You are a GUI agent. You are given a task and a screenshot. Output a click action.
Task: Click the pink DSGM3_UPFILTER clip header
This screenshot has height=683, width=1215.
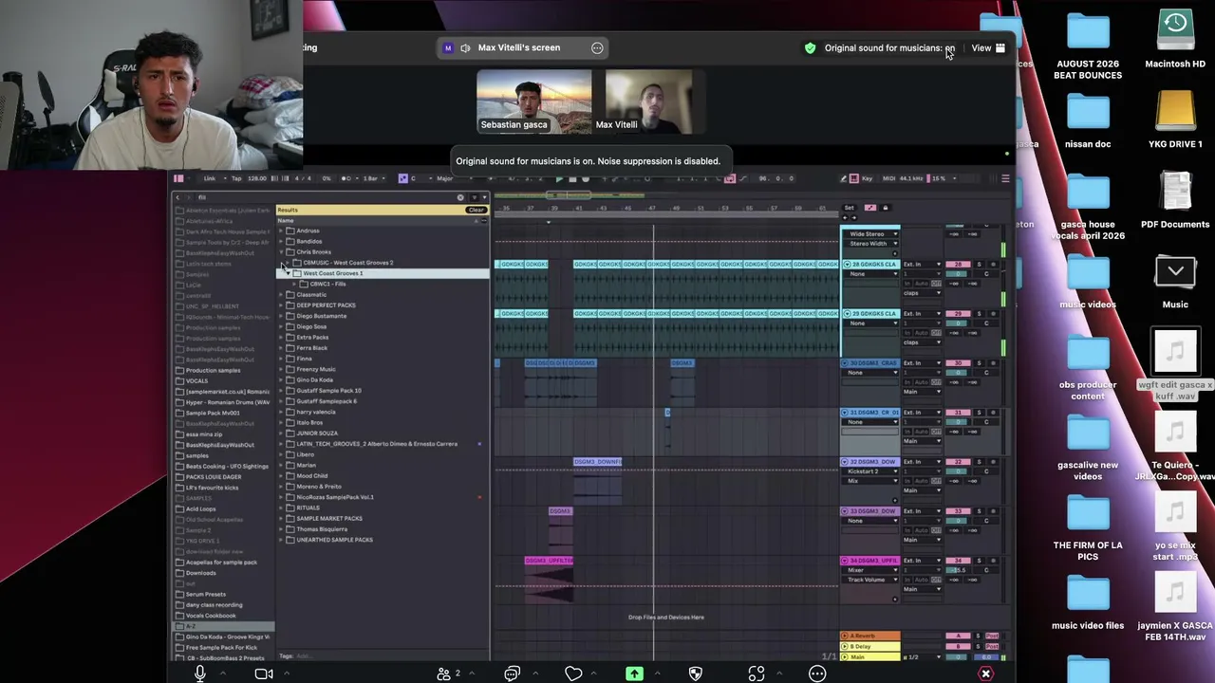(549, 561)
